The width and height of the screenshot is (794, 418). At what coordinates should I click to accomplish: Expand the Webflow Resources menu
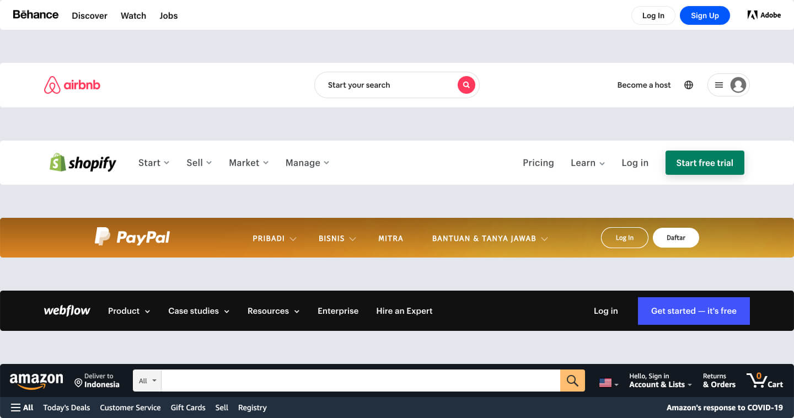pos(273,310)
